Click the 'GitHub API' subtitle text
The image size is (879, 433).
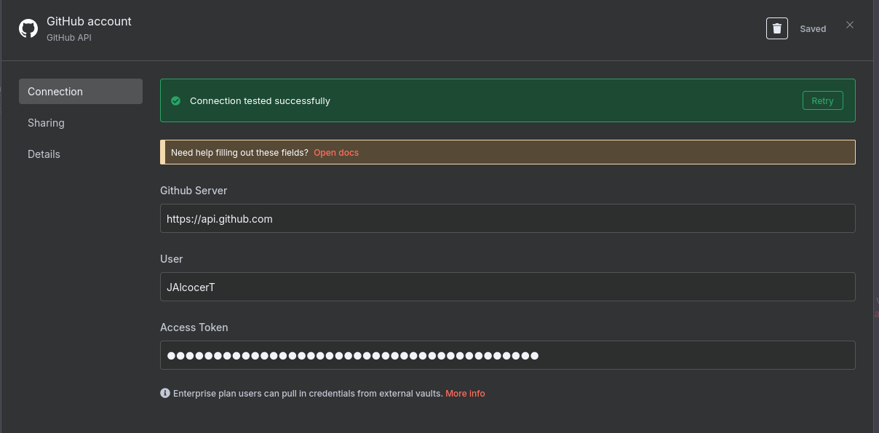point(69,38)
